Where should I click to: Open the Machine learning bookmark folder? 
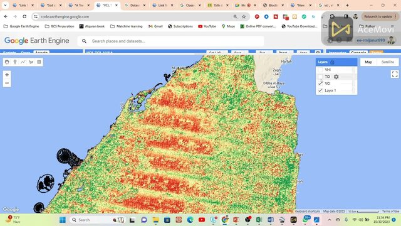click(x=127, y=26)
